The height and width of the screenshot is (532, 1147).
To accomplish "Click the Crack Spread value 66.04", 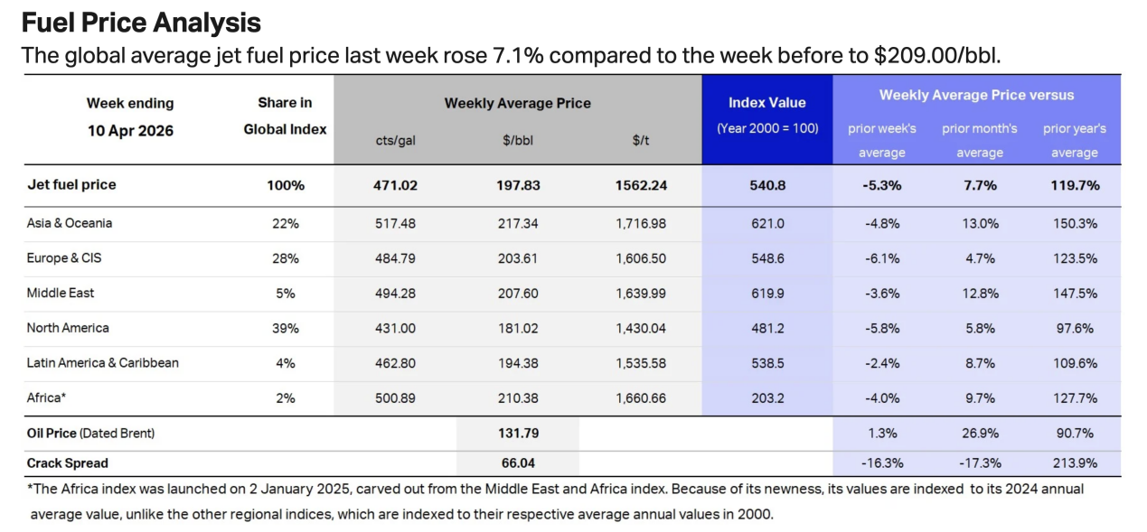I will (518, 463).
